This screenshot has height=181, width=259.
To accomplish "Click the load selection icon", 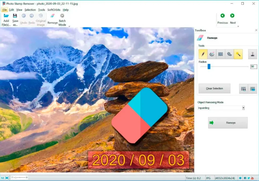I will click(x=252, y=89).
